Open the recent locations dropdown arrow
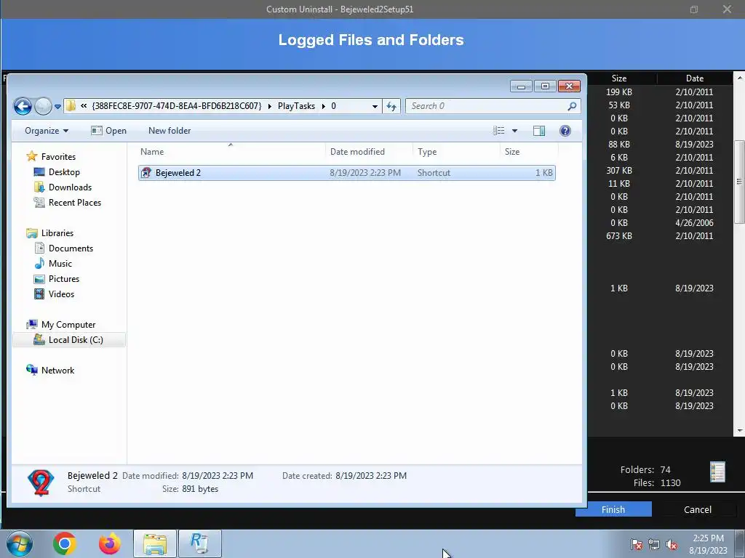 (57, 107)
